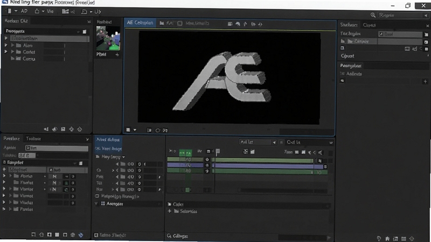Expand the 'Cortet' folder in project tree
This screenshot has width=431, height=242.
coord(12,52)
